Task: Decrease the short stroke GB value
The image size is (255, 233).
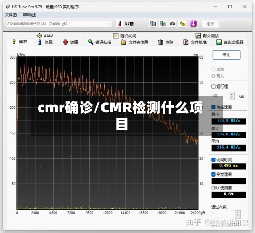Action: (232, 98)
